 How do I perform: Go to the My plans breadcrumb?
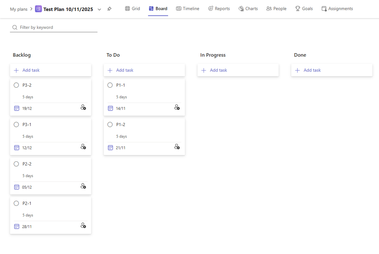[19, 9]
